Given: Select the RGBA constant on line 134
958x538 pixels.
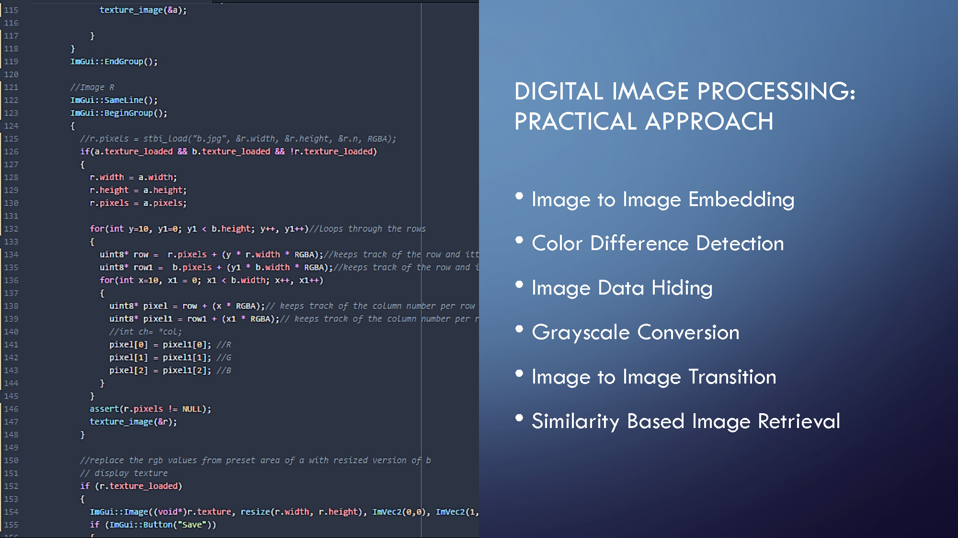Looking at the screenshot, I should click(307, 254).
